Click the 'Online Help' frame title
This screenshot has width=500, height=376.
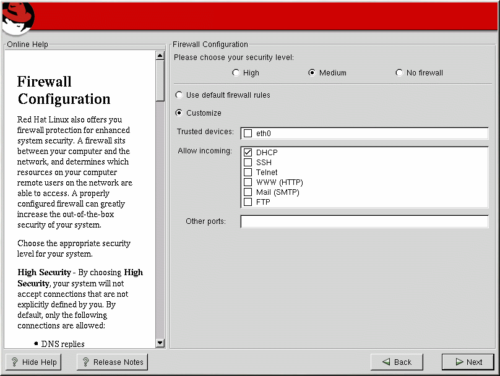(x=27, y=45)
